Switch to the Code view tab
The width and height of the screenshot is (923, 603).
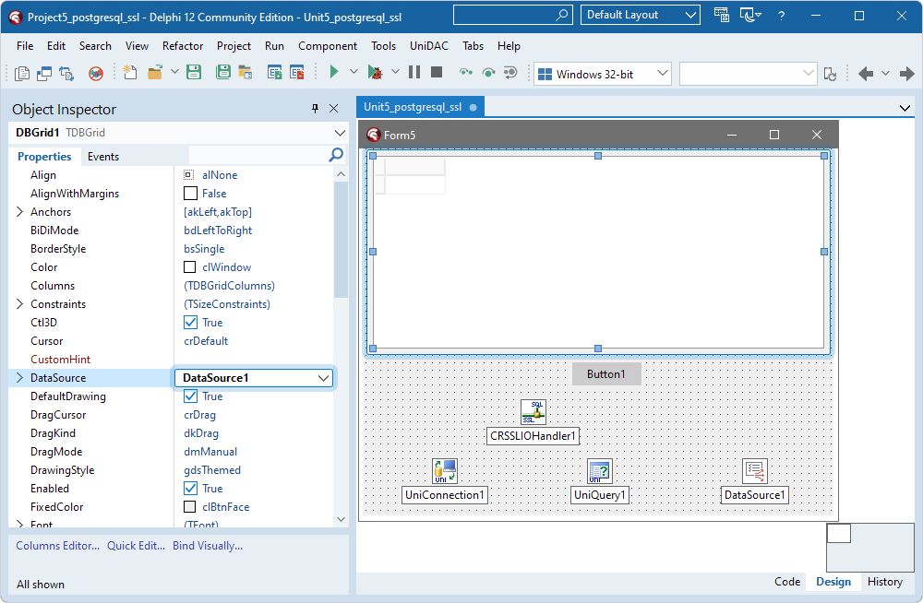[787, 582]
